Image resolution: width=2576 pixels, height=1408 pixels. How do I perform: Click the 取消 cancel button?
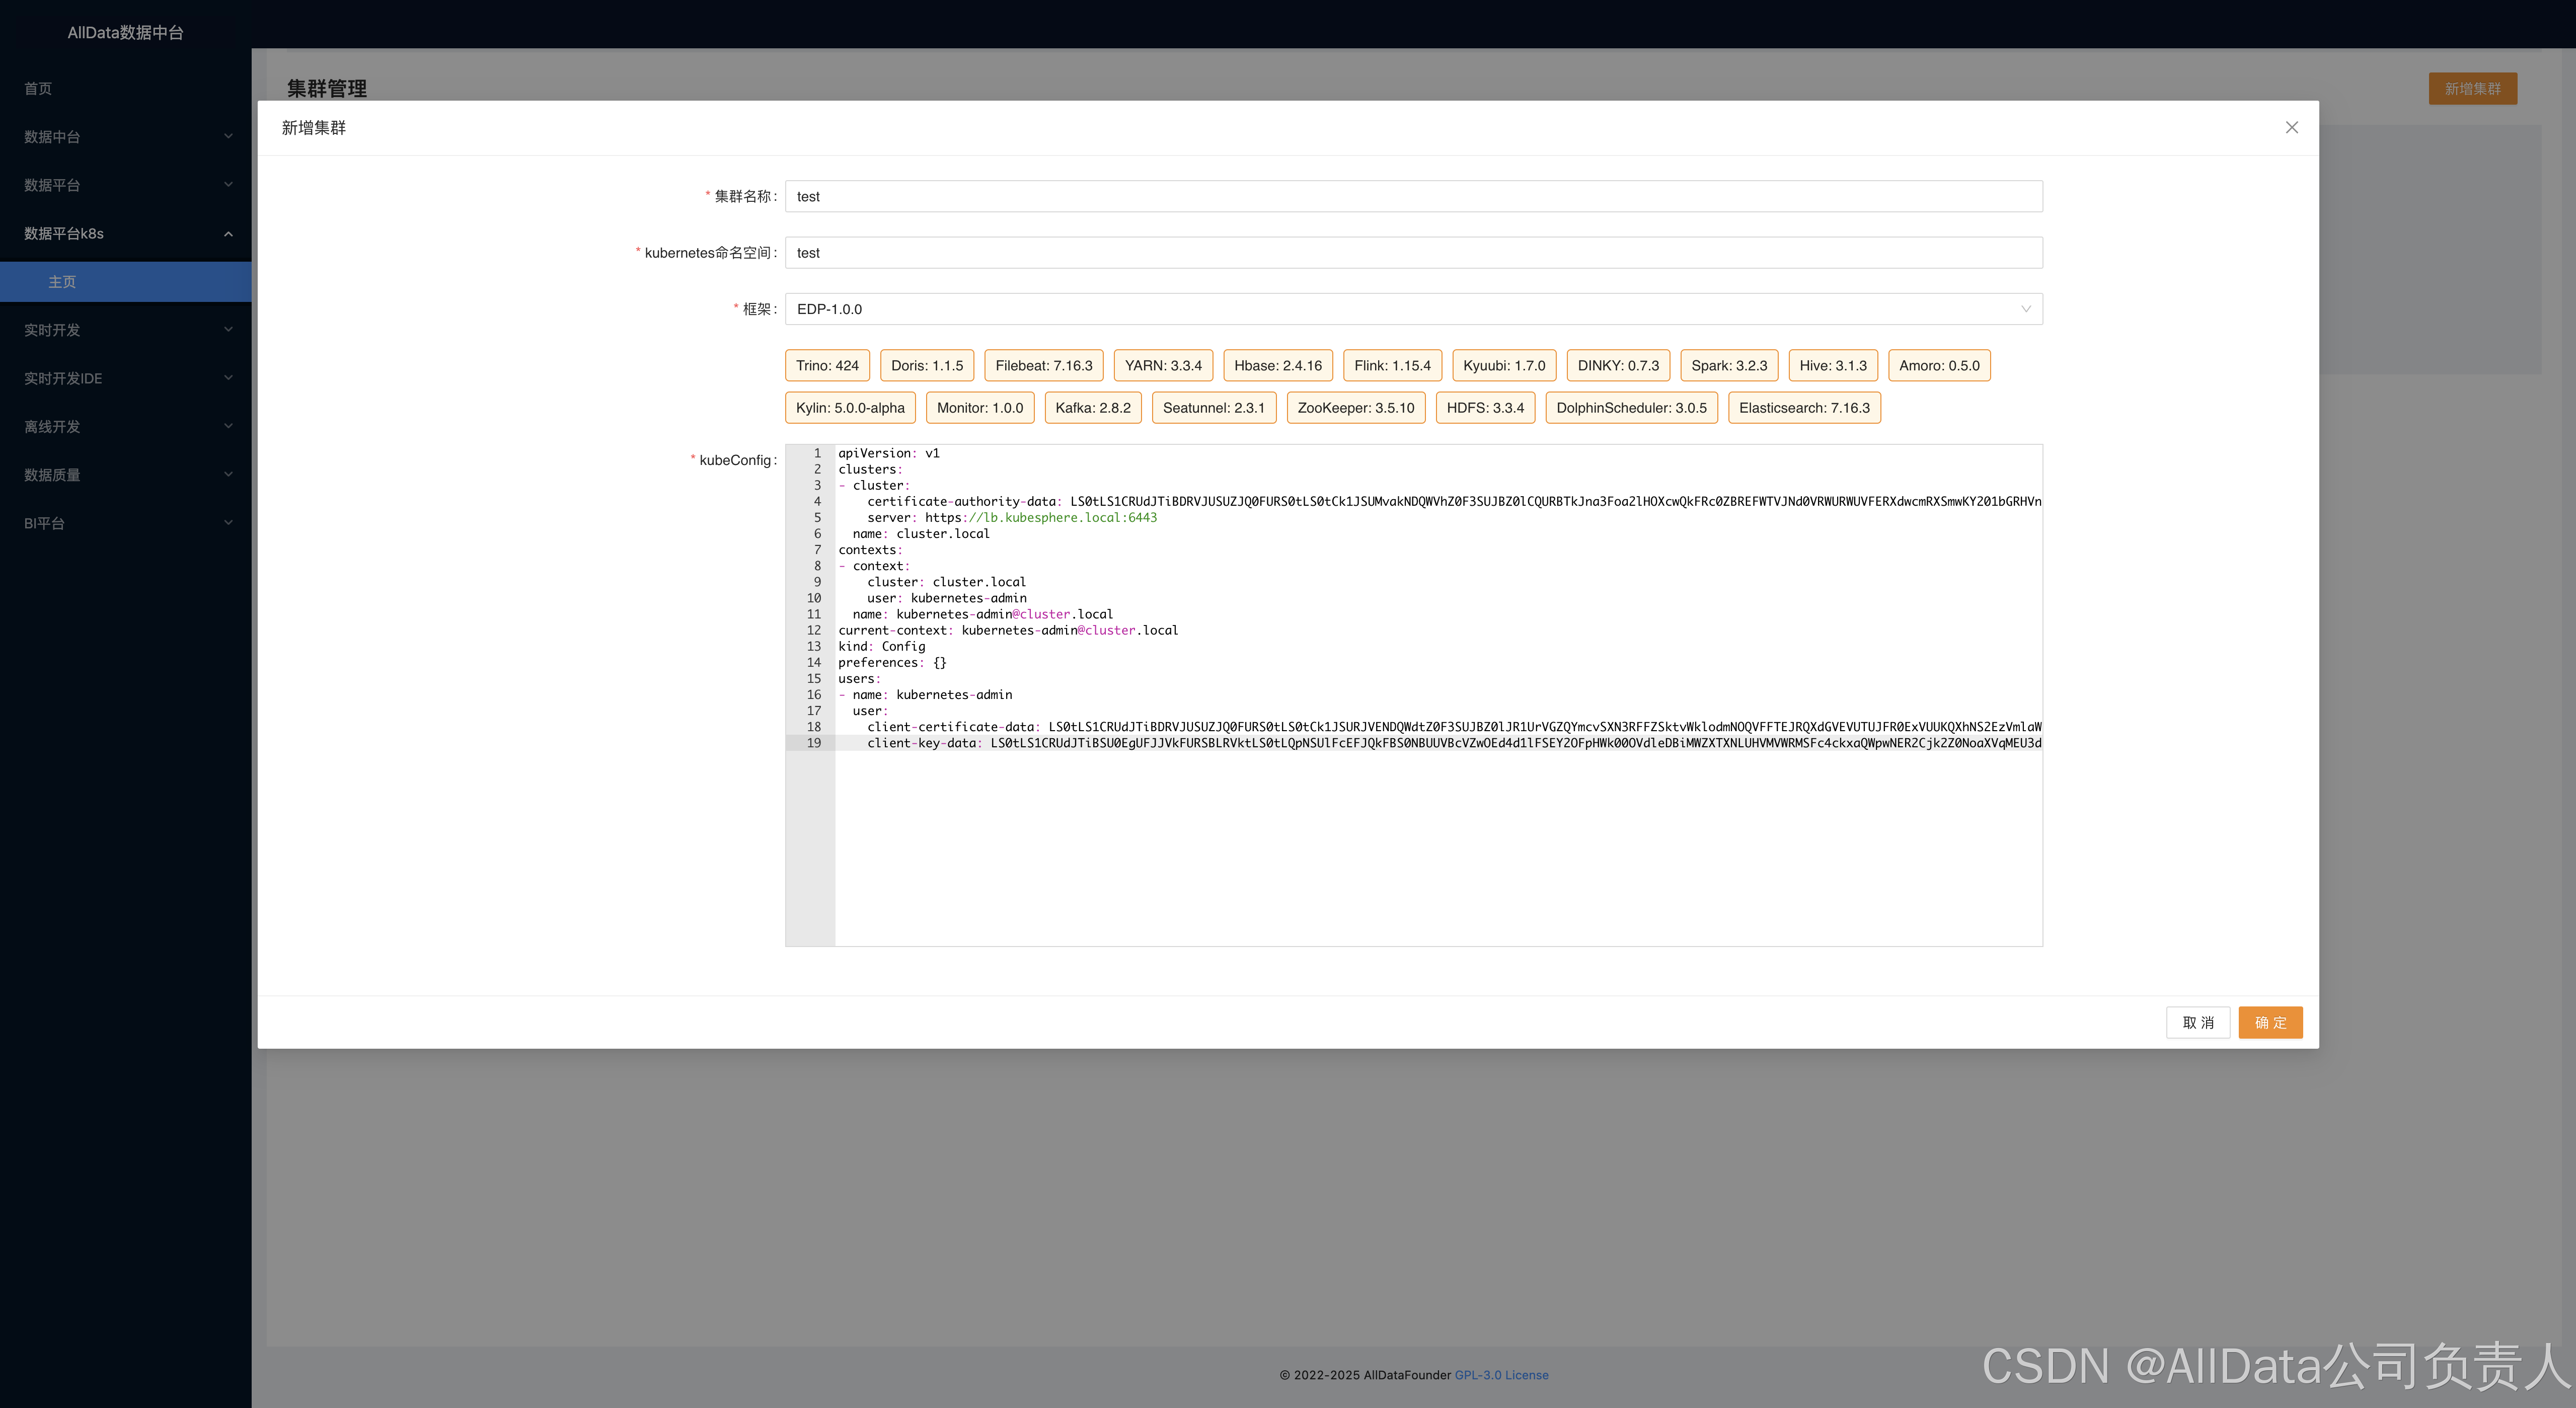[x=2197, y=1022]
